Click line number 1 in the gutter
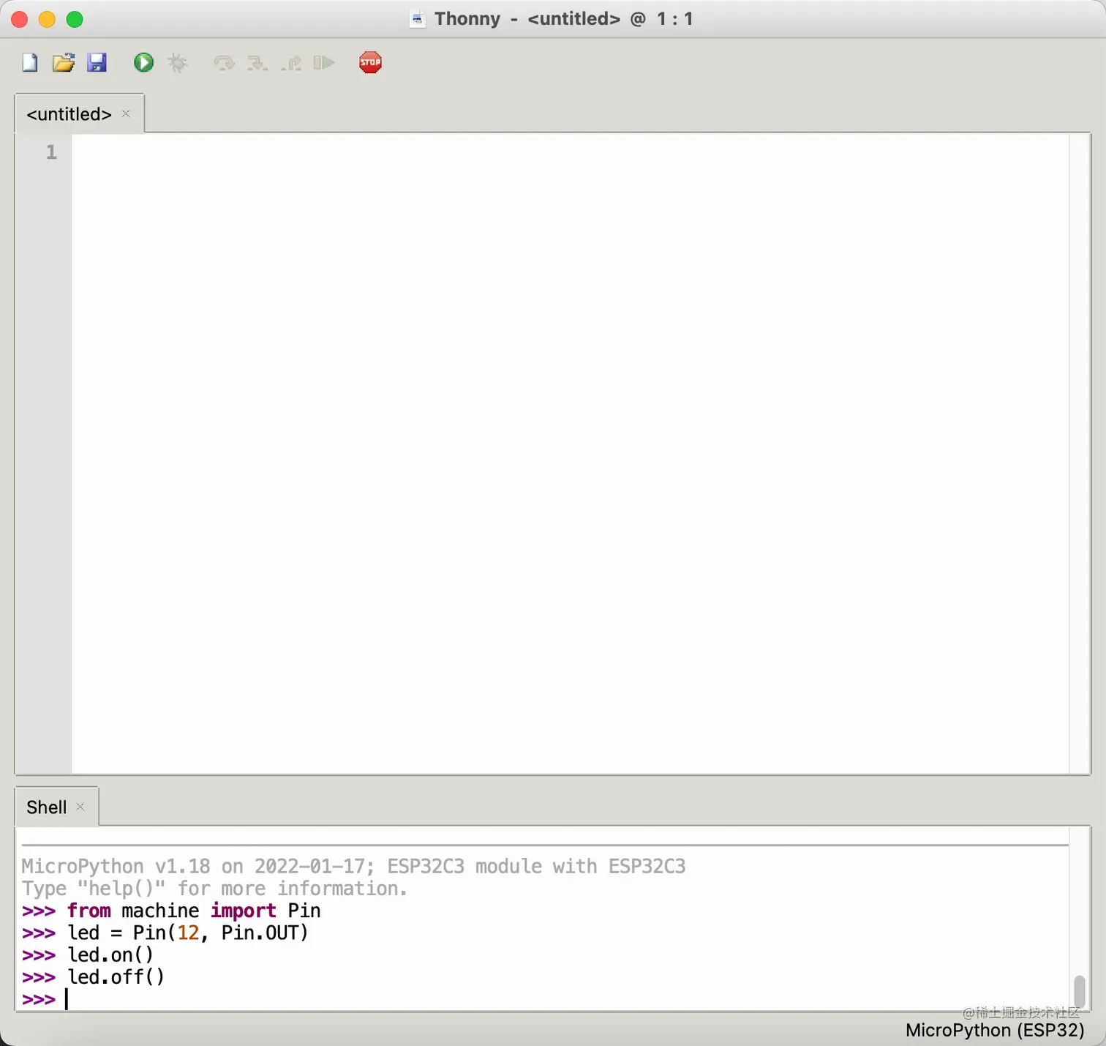The width and height of the screenshot is (1106, 1046). pyautogui.click(x=51, y=152)
